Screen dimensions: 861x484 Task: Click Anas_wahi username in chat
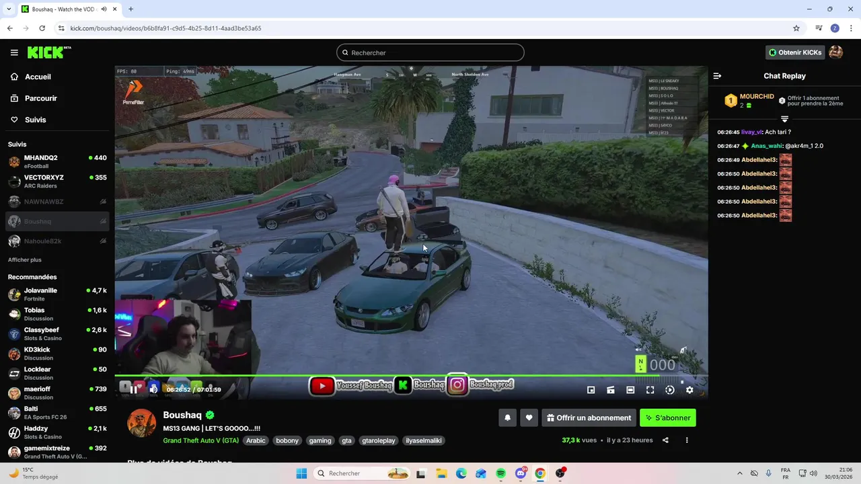[x=766, y=146]
